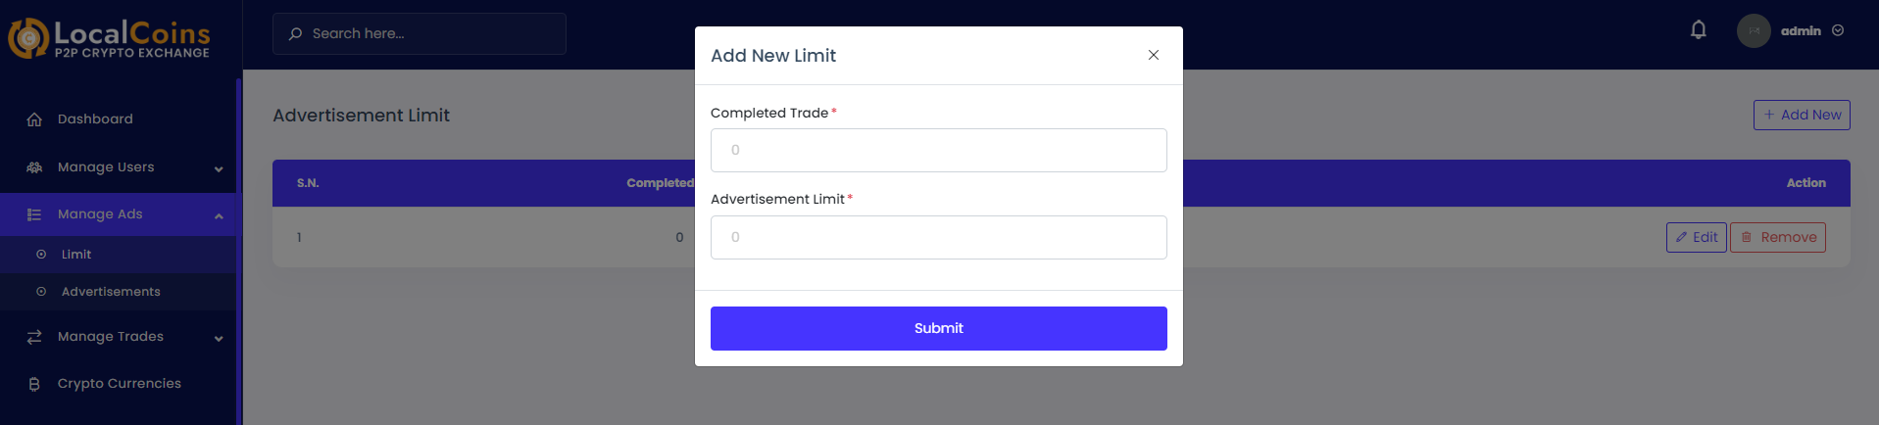Expand the Manage Trades submenu chevron
1879x425 pixels.
coord(219,338)
